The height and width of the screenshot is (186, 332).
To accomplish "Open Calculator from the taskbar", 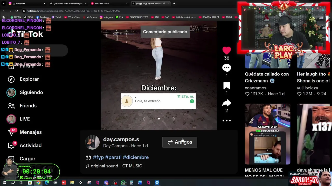I will click(132, 183).
